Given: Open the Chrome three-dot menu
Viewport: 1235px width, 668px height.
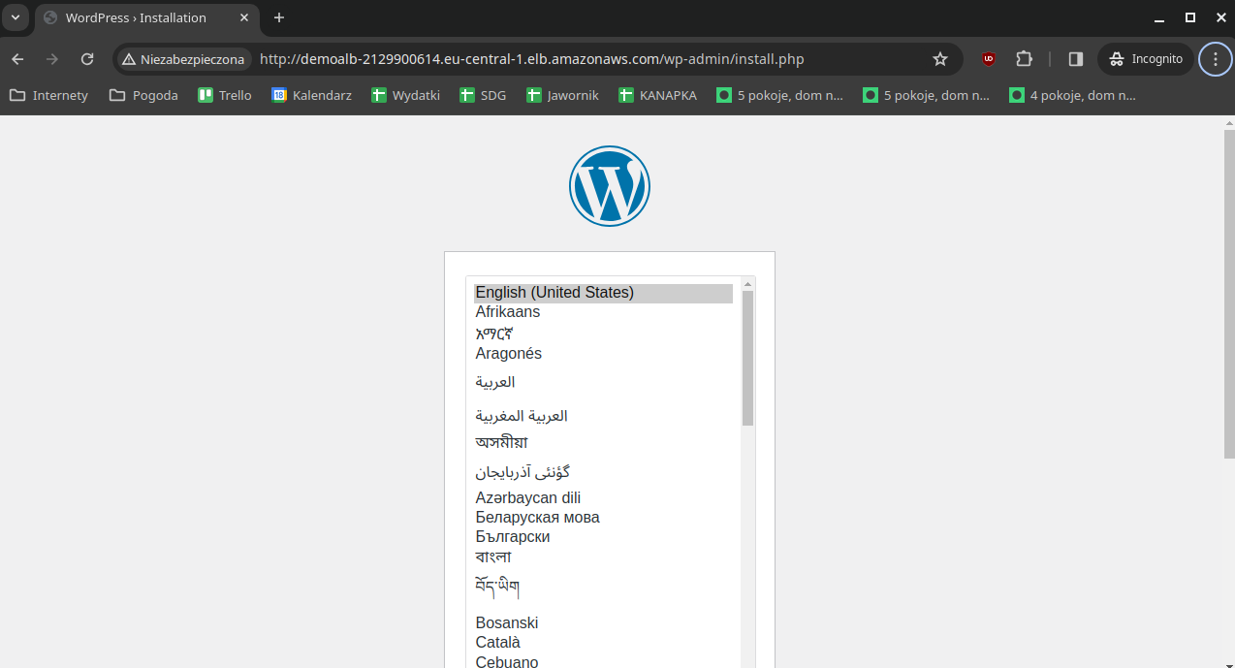Looking at the screenshot, I should point(1216,59).
